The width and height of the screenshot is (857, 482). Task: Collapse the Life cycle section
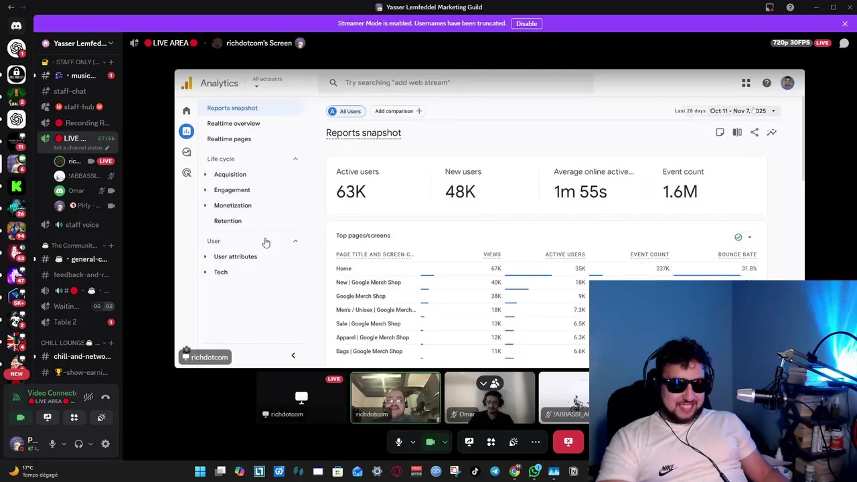click(x=295, y=159)
